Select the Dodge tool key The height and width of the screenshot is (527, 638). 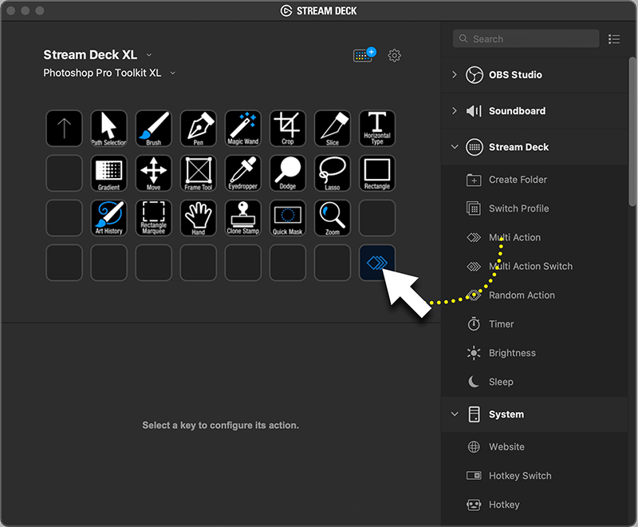click(288, 173)
